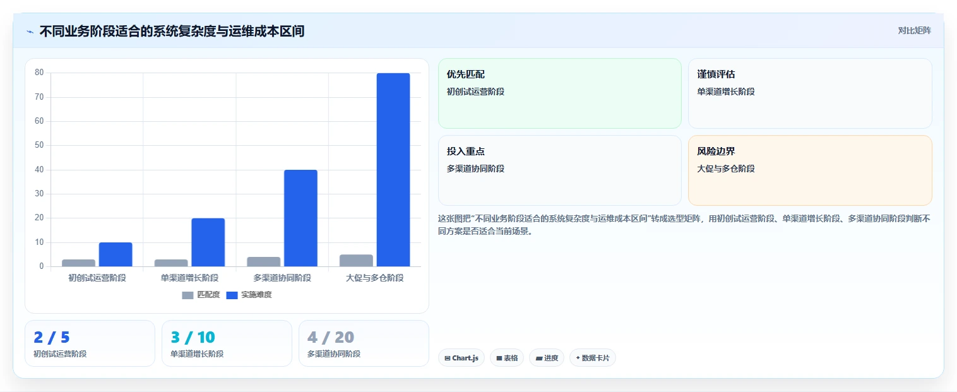Screen dimensions: 957x392
Task: Open the 投入重点 card
Action: (x=560, y=170)
